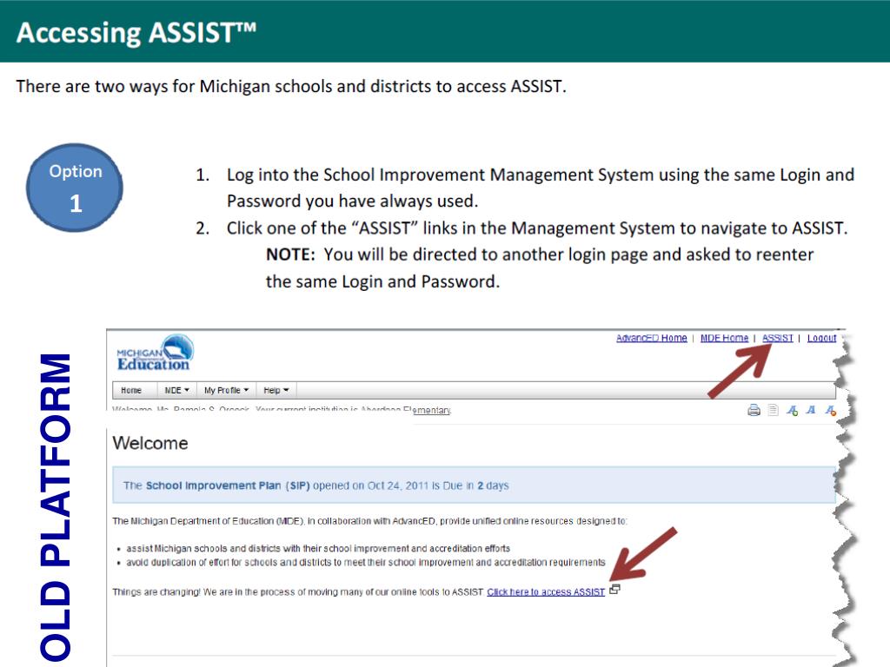Viewport: 890px width, 667px height.
Task: Click the School Improvement Plan (SIP) notice
Action: click(474, 485)
